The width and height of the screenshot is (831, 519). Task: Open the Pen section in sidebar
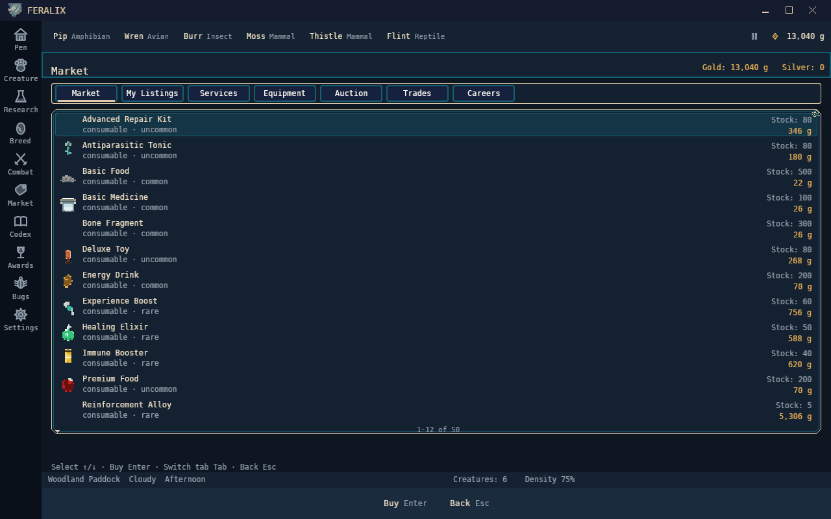(21, 39)
